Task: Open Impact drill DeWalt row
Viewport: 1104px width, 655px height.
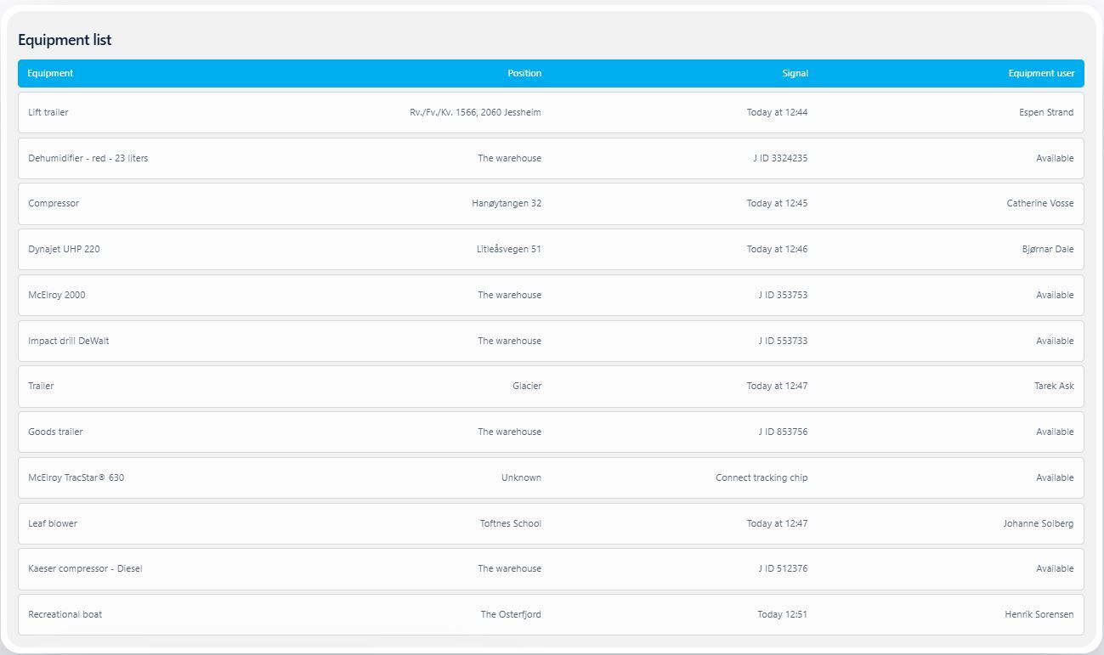Action: 69,341
